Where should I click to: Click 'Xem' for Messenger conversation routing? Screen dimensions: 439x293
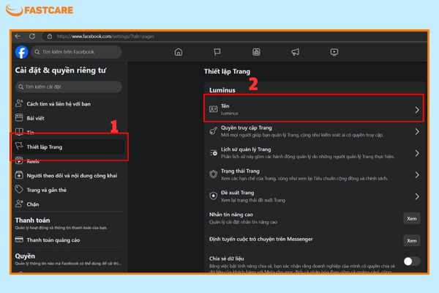point(411,240)
